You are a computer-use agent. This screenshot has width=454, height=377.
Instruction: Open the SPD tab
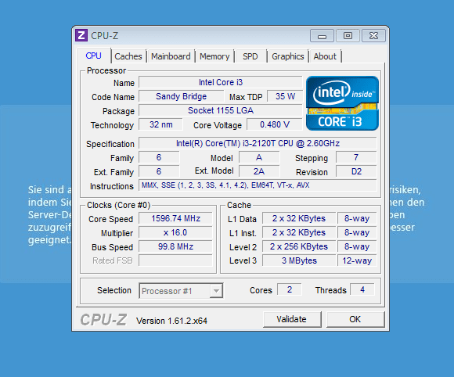(250, 56)
